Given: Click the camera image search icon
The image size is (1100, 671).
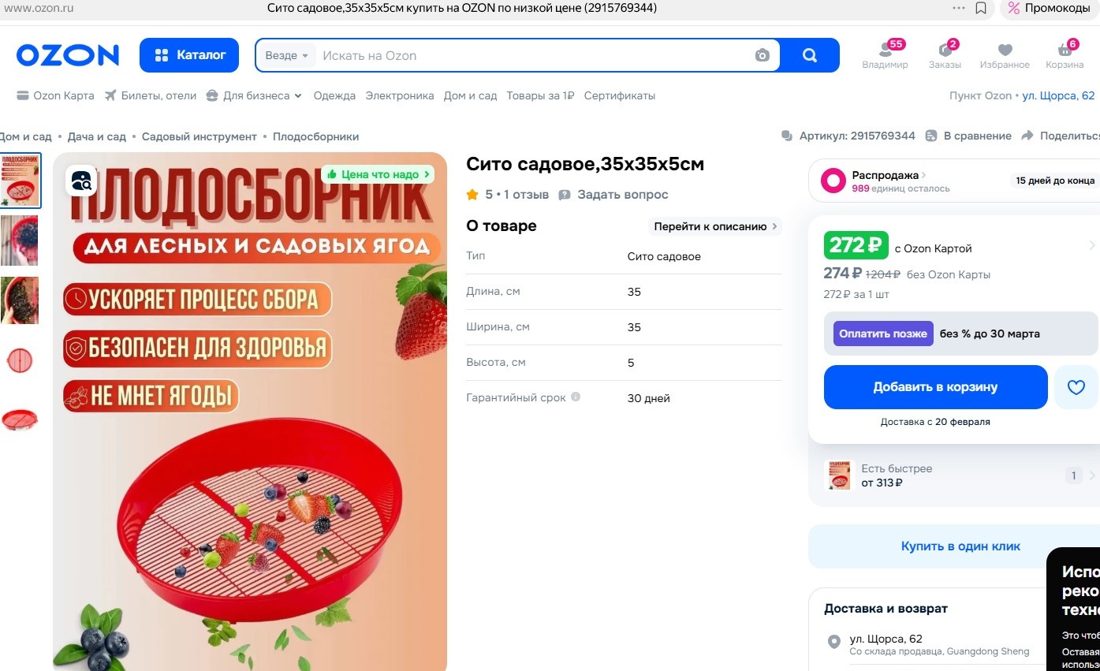Looking at the screenshot, I should (762, 55).
